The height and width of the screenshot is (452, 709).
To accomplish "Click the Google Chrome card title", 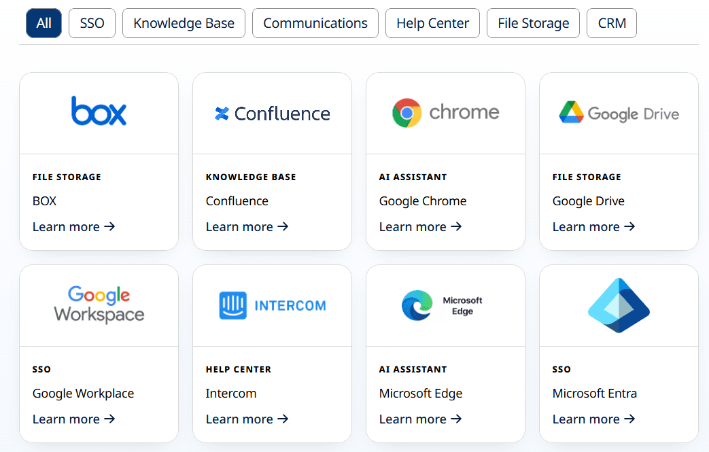I will pyautogui.click(x=423, y=201).
